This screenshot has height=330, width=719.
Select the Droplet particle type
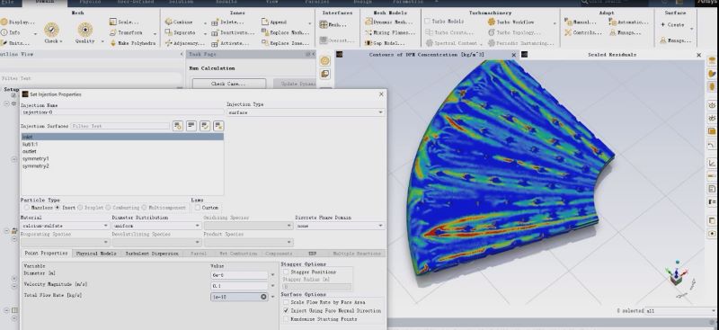(80, 208)
